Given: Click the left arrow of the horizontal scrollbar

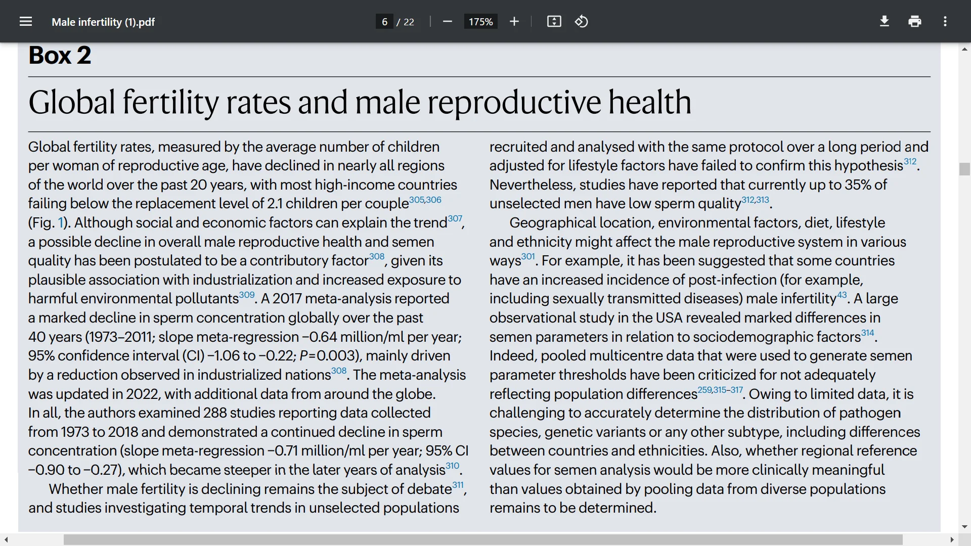Looking at the screenshot, I should click(6, 539).
